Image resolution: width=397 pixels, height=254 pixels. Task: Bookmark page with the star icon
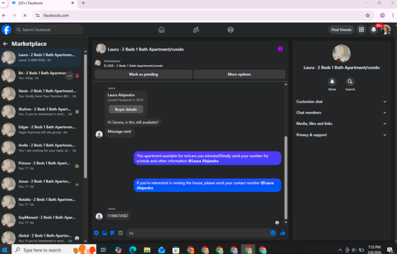(367, 15)
